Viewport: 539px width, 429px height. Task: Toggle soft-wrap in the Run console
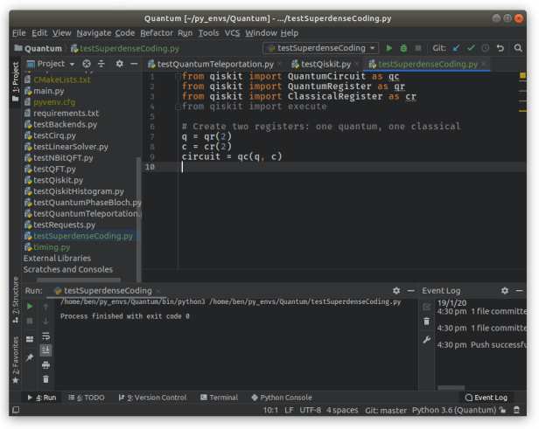pyautogui.click(x=46, y=336)
